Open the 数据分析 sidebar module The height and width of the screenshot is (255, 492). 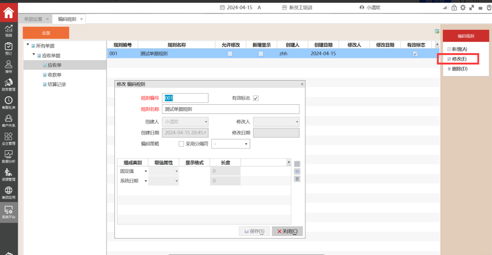(9, 156)
